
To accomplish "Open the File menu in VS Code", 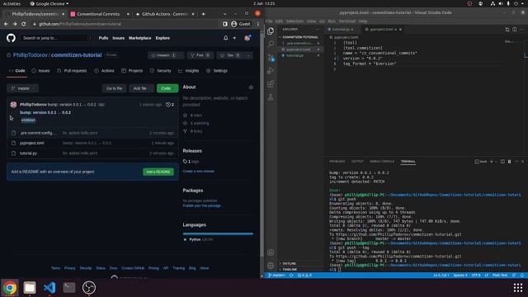I will pos(269,21).
